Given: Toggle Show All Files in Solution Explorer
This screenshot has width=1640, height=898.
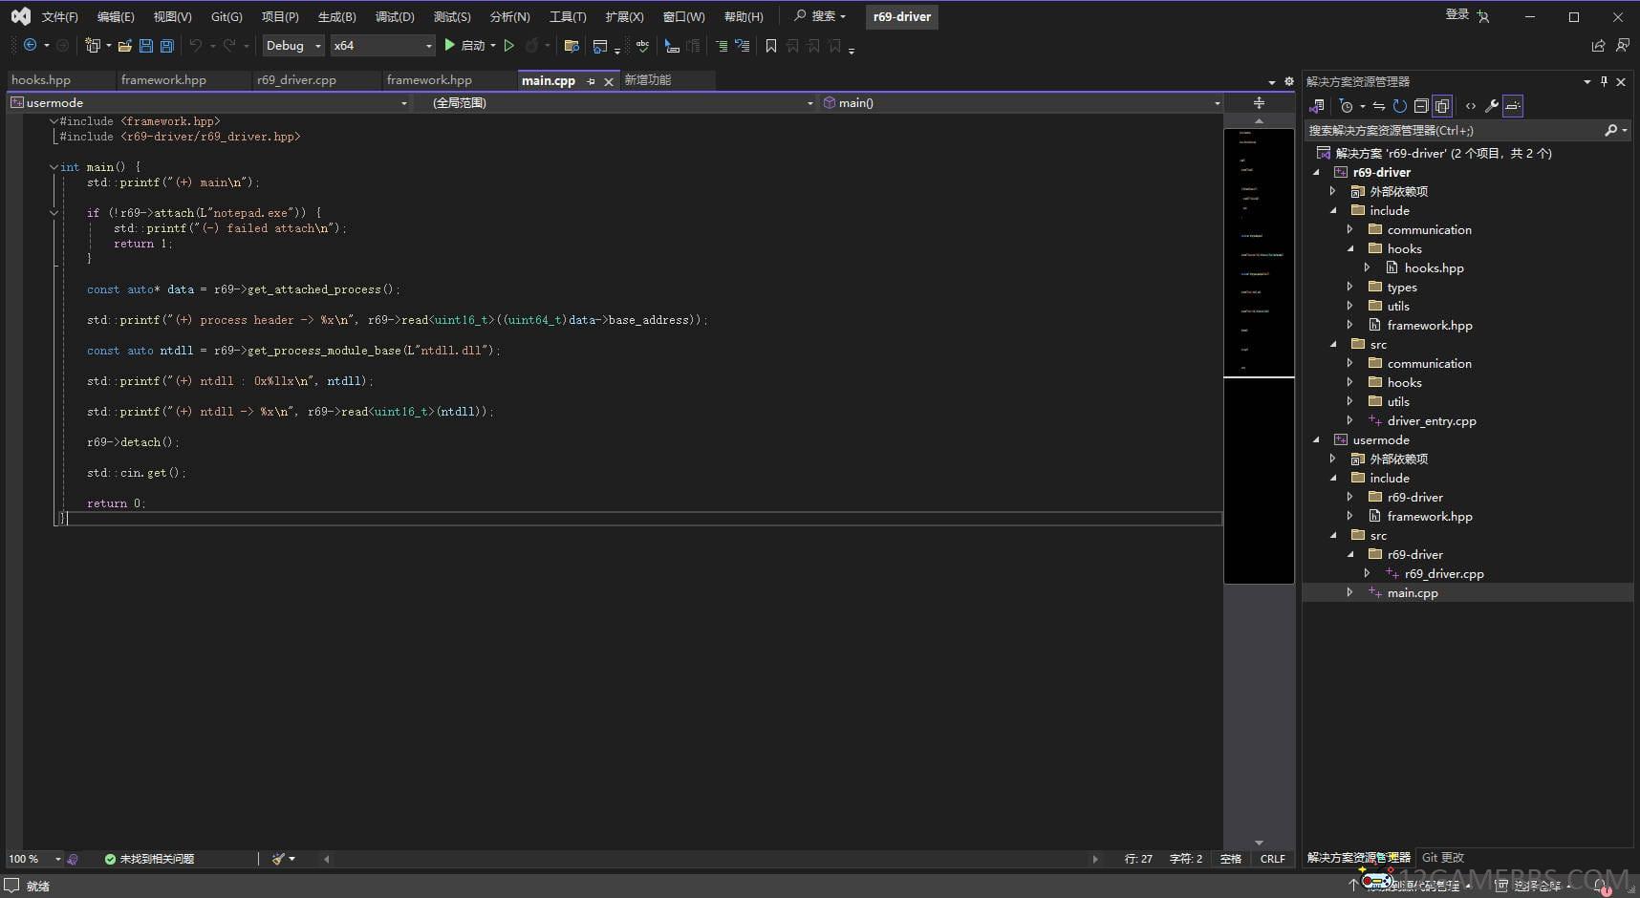Looking at the screenshot, I should coord(1442,106).
